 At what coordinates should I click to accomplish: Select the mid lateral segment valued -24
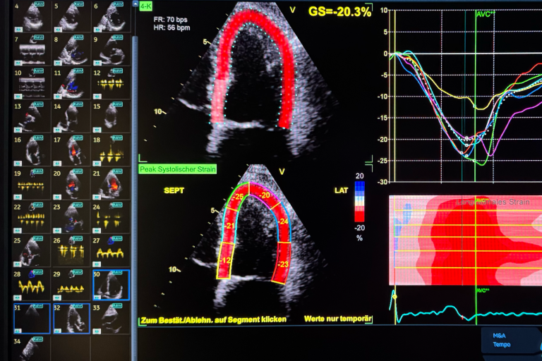[x=284, y=221]
